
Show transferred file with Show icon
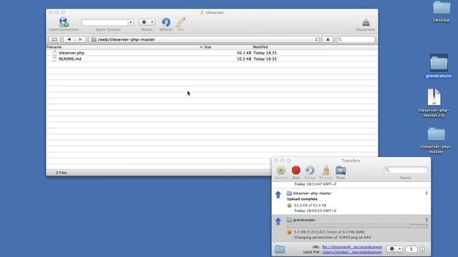coord(341,172)
